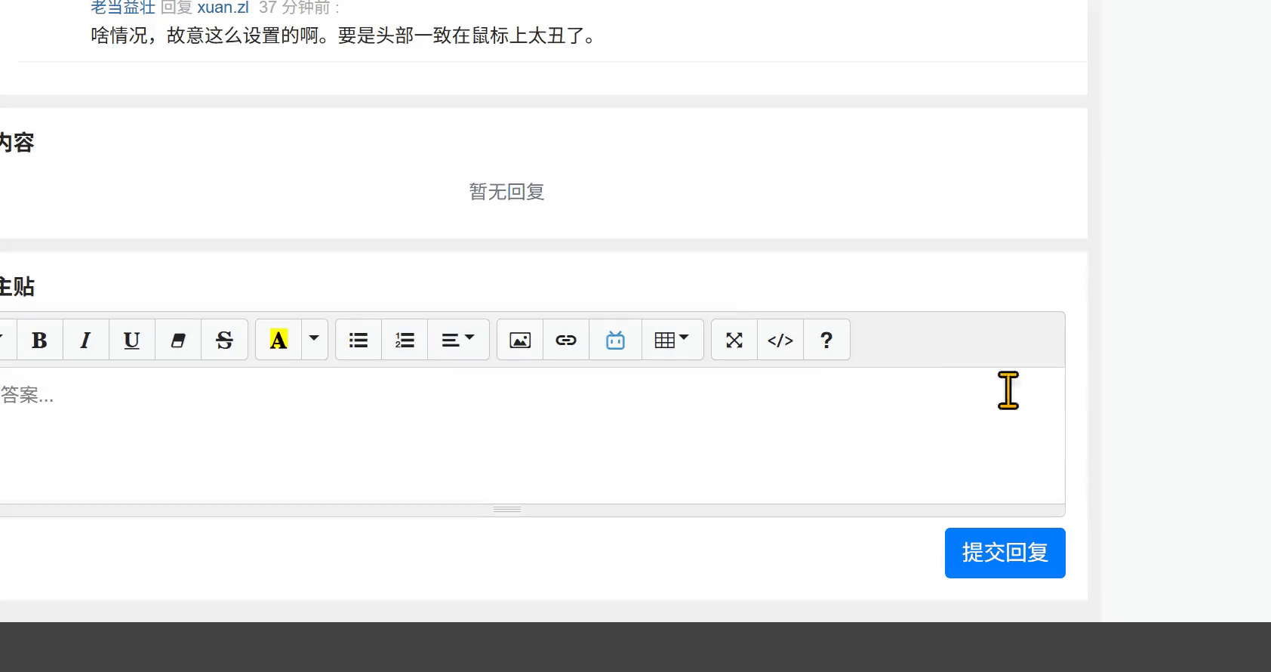Open the 老当益壮 user profile link

tap(123, 8)
